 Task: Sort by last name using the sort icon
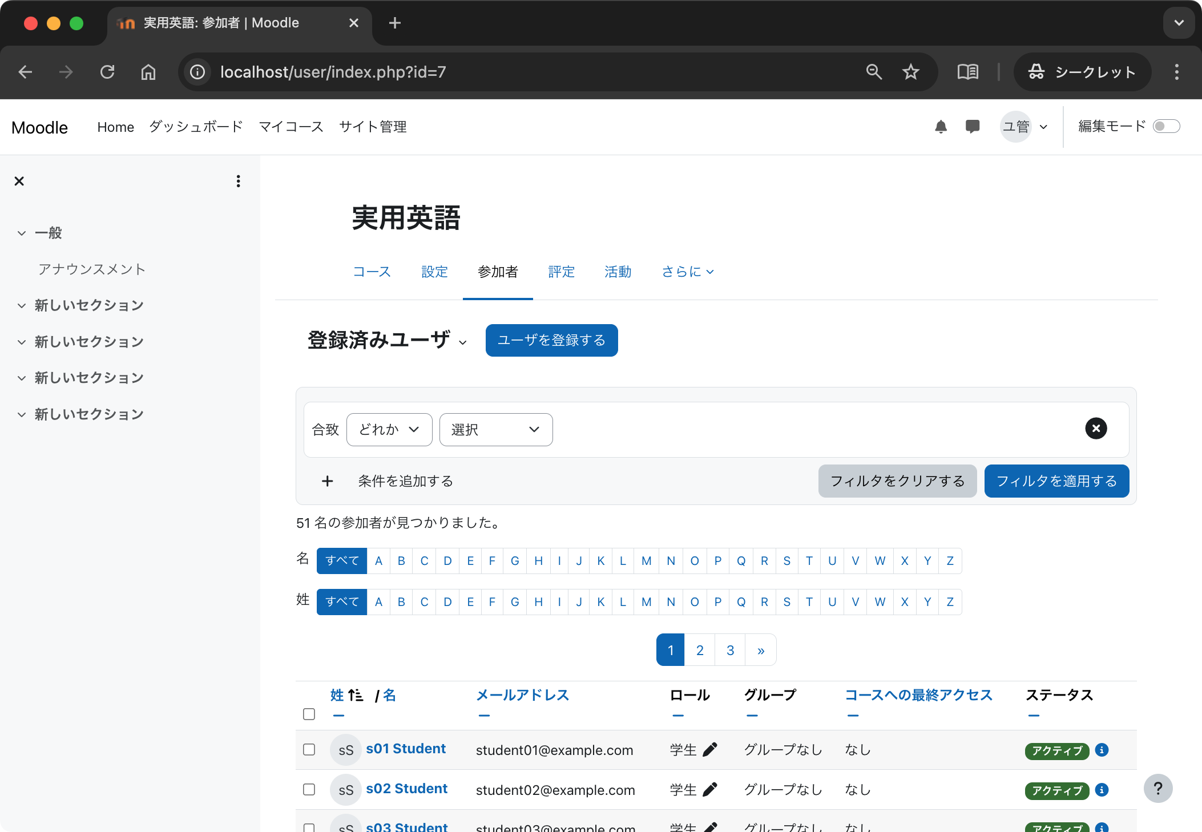click(355, 695)
